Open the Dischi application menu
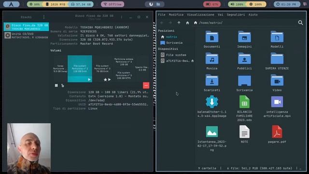The image size is (309, 174). 44,17
